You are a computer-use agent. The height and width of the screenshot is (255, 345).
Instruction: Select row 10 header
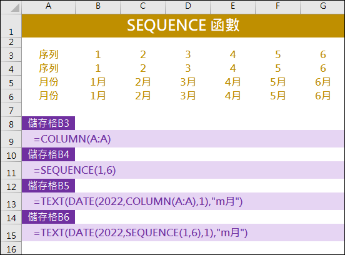(x=11, y=154)
